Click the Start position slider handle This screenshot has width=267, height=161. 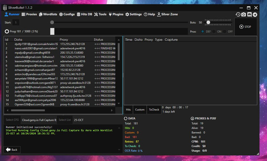(x=52, y=22)
